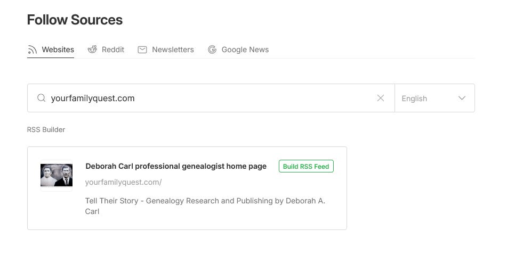Select the Tell Their Story description text

pos(205,206)
